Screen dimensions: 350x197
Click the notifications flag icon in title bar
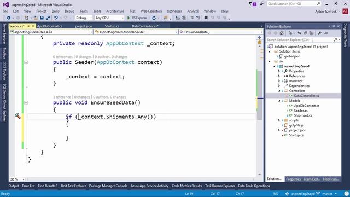coord(253,4)
